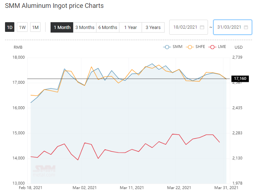Toggle the SHFE series legend marker
Image resolution: width=256 pixels, height=194 pixels.
pyautogui.click(x=190, y=47)
